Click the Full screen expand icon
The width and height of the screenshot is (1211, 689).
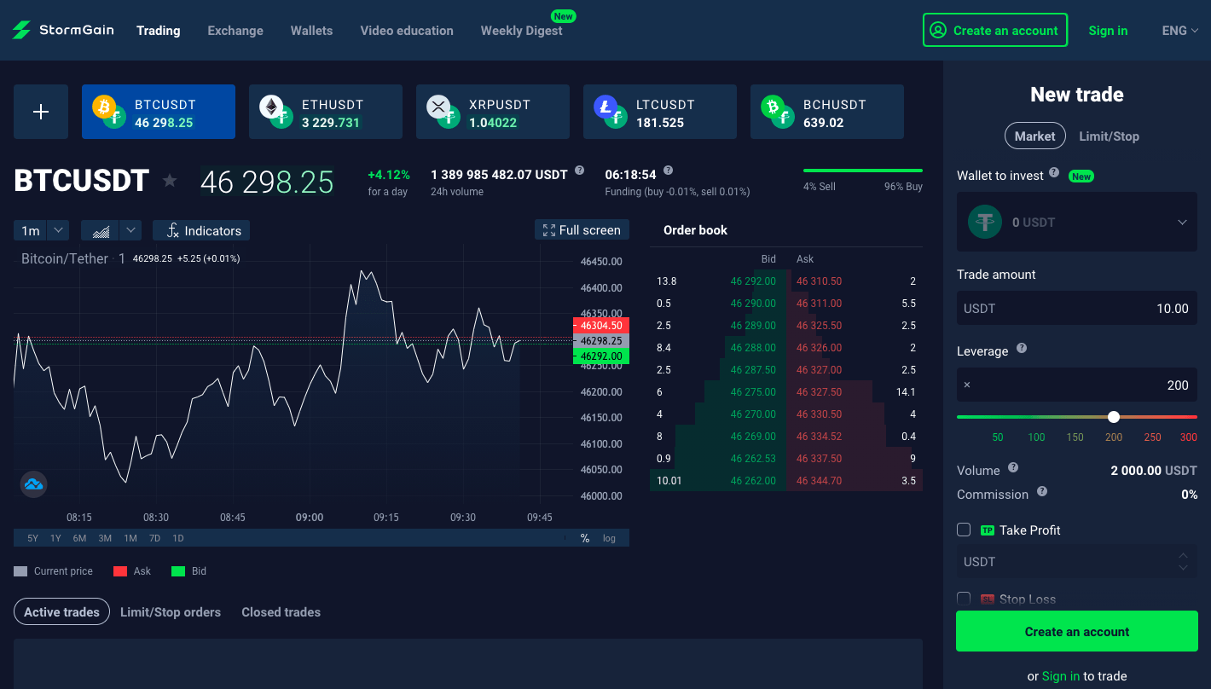(x=549, y=230)
